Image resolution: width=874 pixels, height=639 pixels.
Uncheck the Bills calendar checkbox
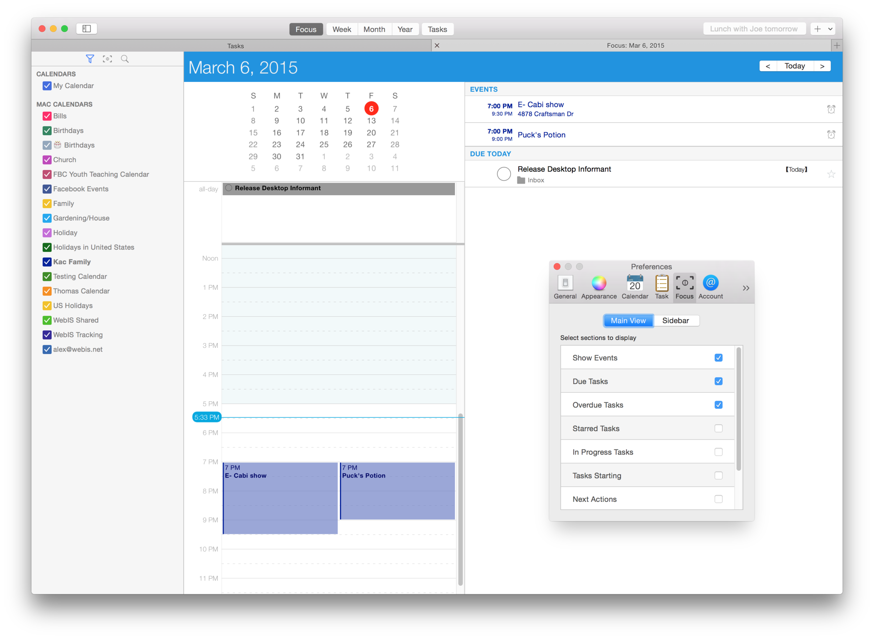47,116
